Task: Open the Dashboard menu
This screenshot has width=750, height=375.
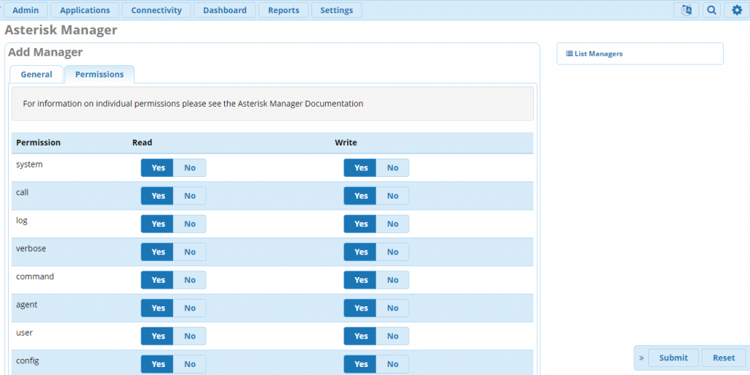Action: [225, 10]
